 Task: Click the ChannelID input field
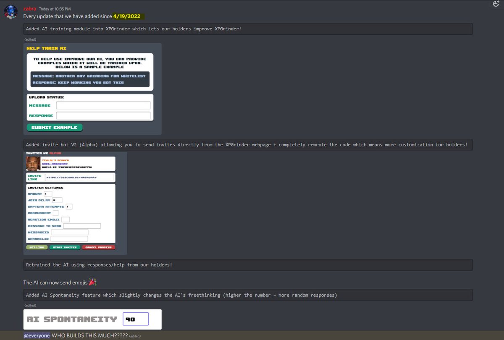(x=69, y=239)
